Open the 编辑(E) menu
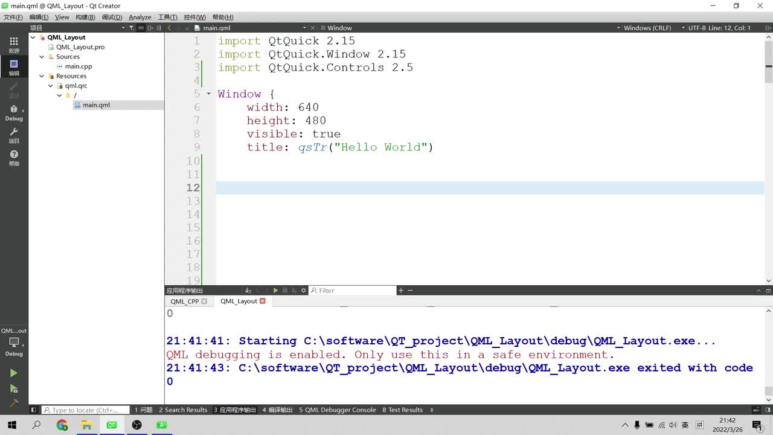Viewport: 773px width, 435px height. point(39,17)
